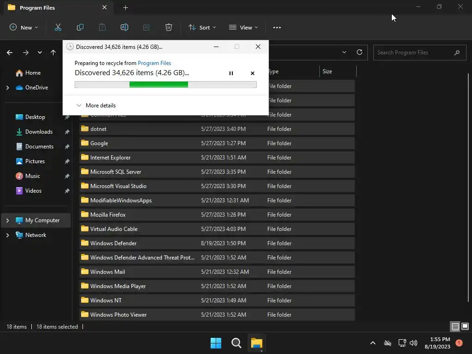
Task: Select the Internet Explorer folder
Action: (217, 158)
